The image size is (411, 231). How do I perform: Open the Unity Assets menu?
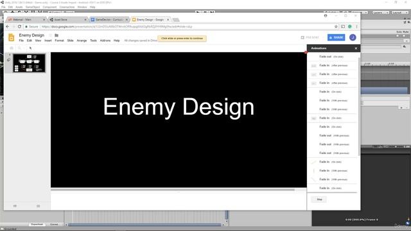point(19,7)
